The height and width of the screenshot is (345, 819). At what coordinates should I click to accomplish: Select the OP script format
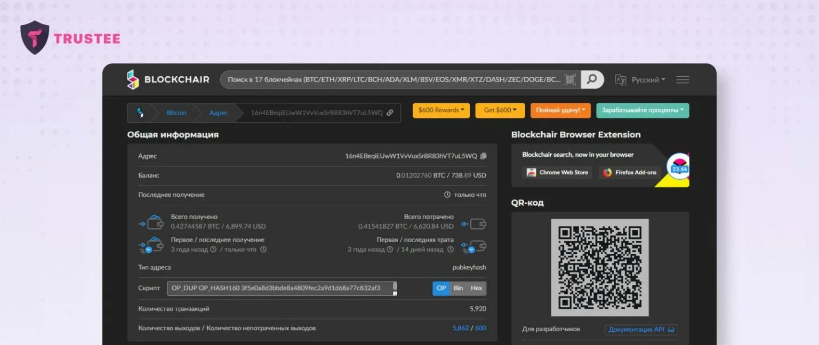tap(441, 288)
